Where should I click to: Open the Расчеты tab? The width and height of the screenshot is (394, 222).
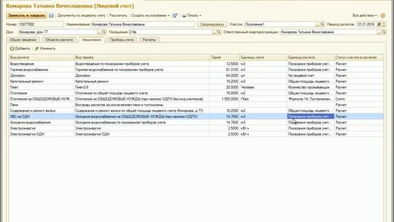149,39
